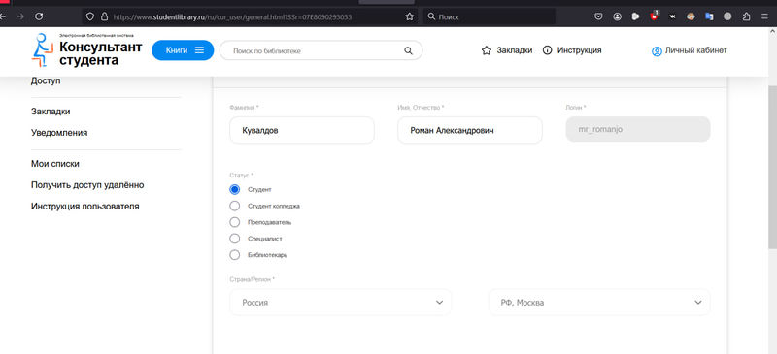Open Мои списки in sidebar

(x=55, y=164)
